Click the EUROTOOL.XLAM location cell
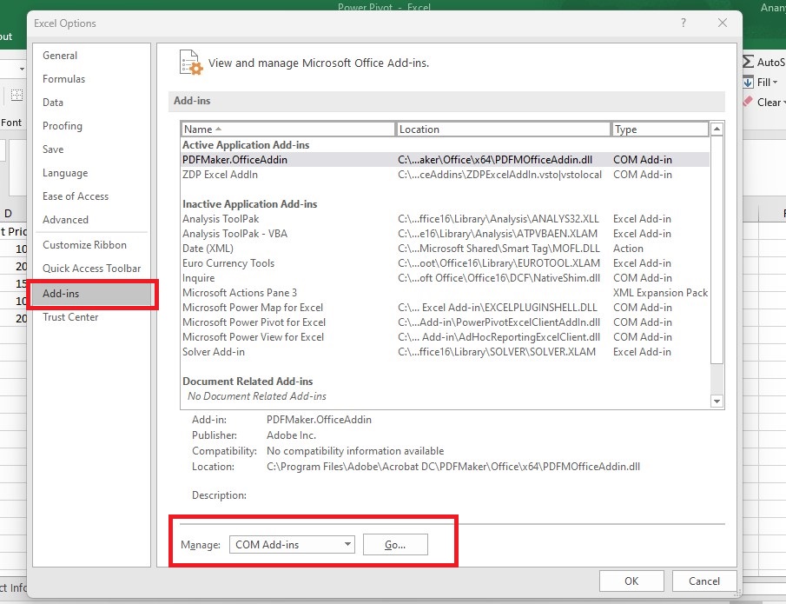Screen dimensions: 786x604 499,263
